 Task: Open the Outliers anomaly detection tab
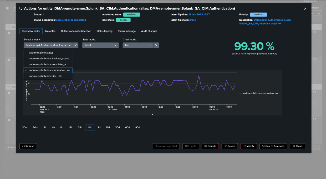point(76,31)
